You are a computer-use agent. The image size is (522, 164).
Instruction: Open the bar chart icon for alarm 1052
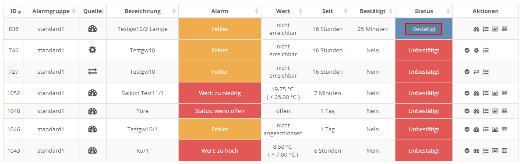(x=495, y=93)
